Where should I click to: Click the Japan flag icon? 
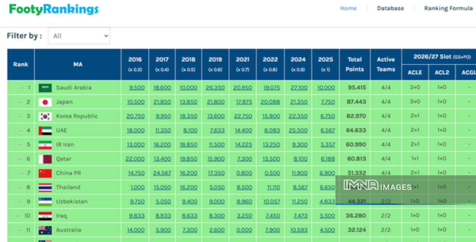coord(45,102)
